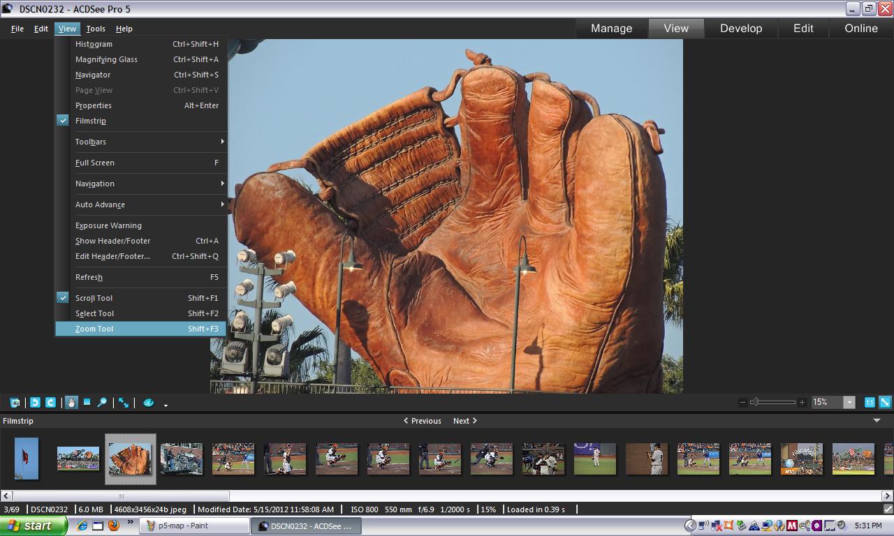Go to Next image in filmstrip

[x=464, y=421]
